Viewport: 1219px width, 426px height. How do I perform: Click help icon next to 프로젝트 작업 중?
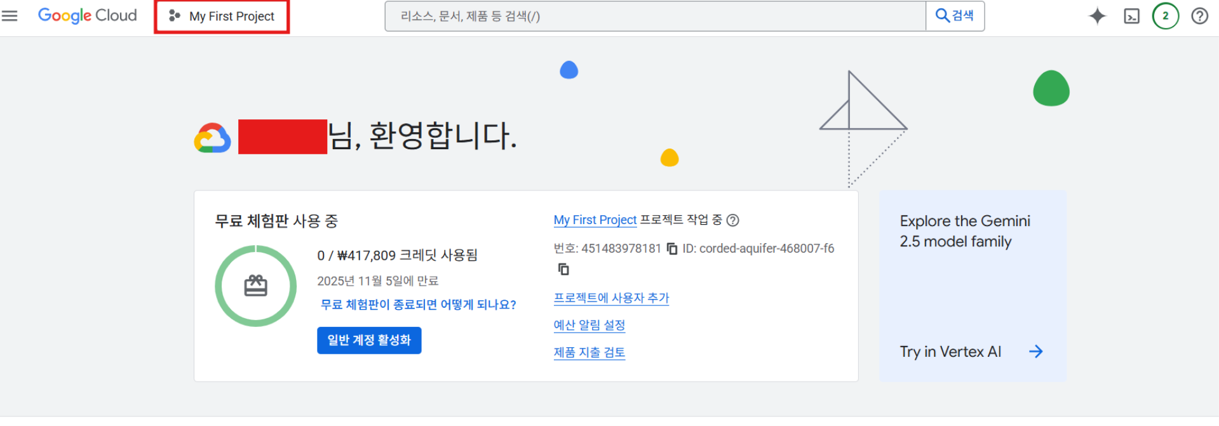point(732,220)
